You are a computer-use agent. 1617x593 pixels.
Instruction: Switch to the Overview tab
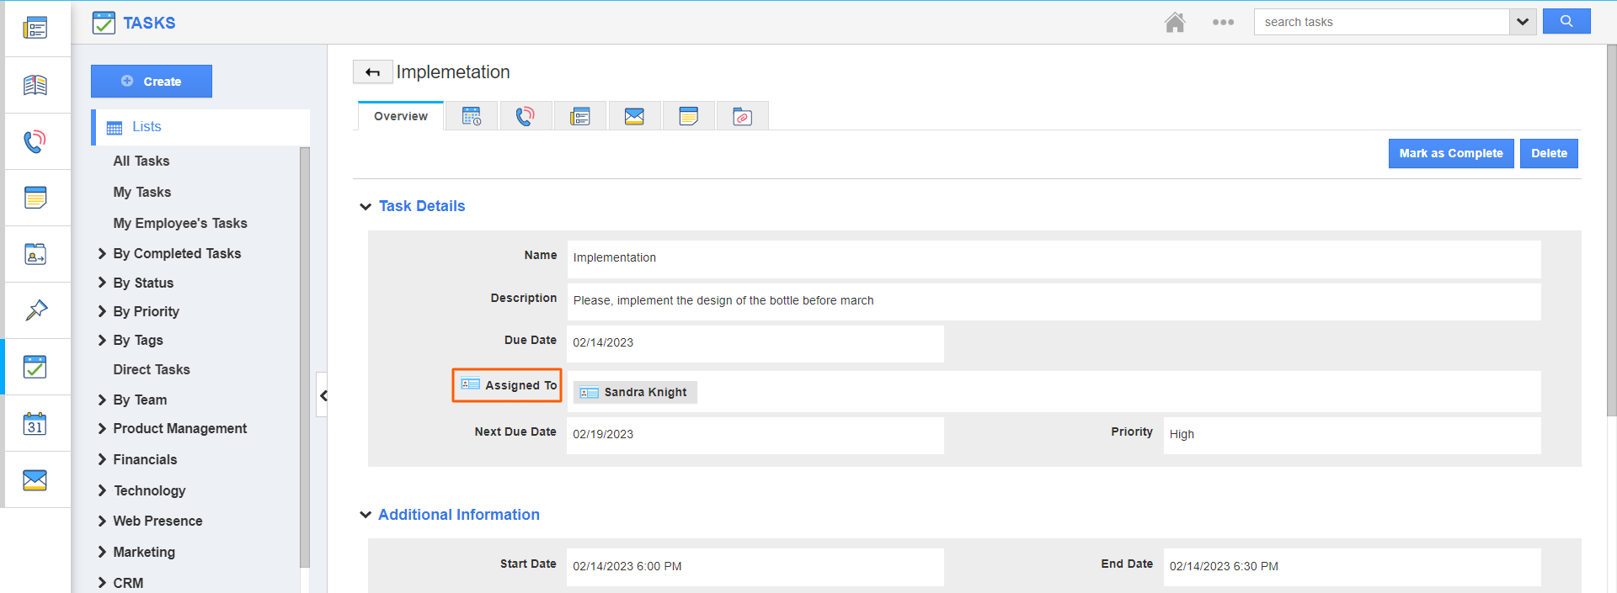(401, 116)
